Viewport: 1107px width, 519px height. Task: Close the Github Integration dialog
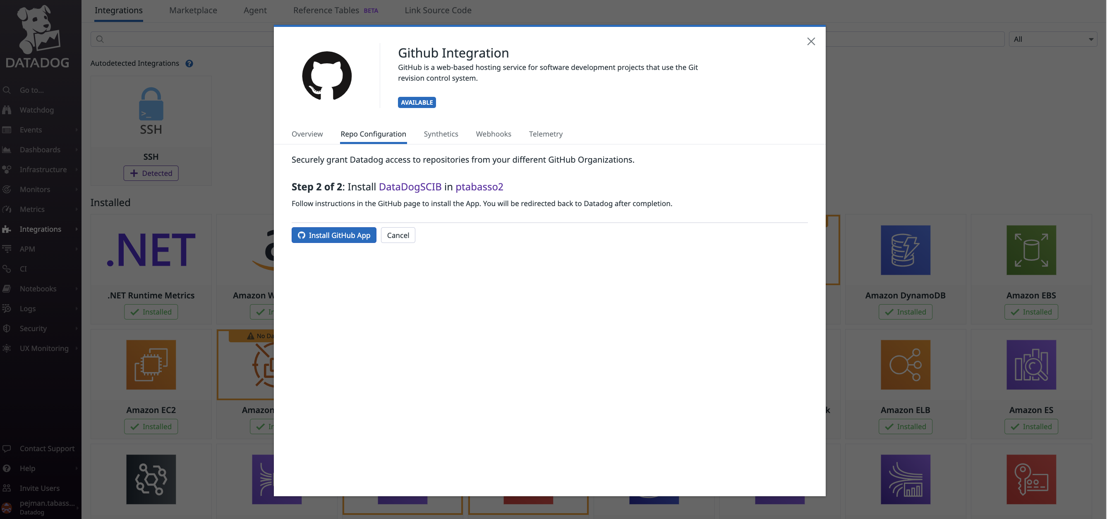(810, 41)
